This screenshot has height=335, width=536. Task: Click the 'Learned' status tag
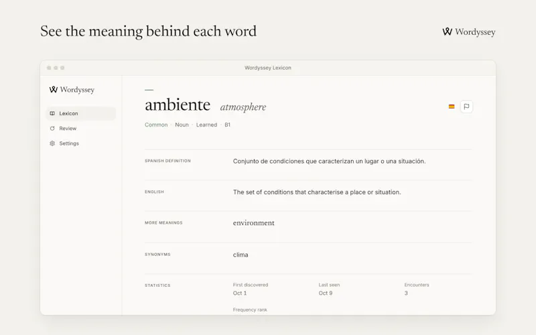(x=206, y=125)
